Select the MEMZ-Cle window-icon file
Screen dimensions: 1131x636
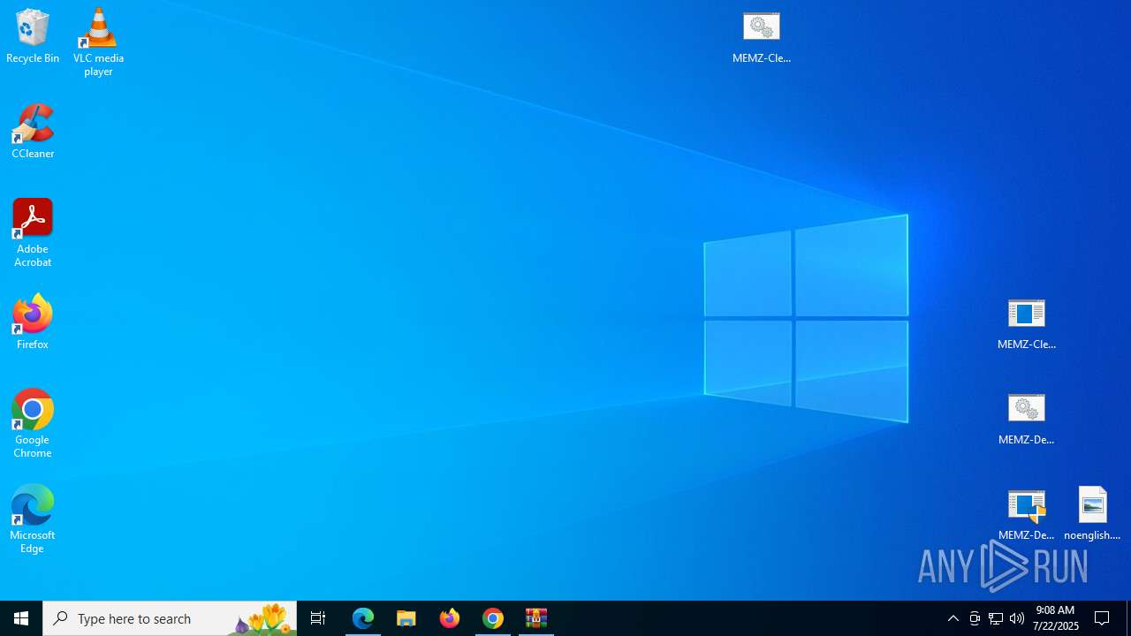coord(1027,324)
